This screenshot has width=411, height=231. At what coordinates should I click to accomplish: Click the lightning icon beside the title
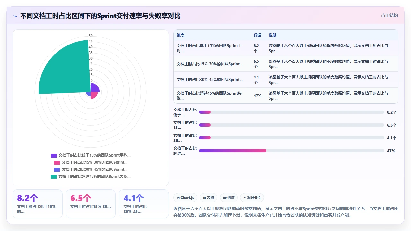[15, 16]
